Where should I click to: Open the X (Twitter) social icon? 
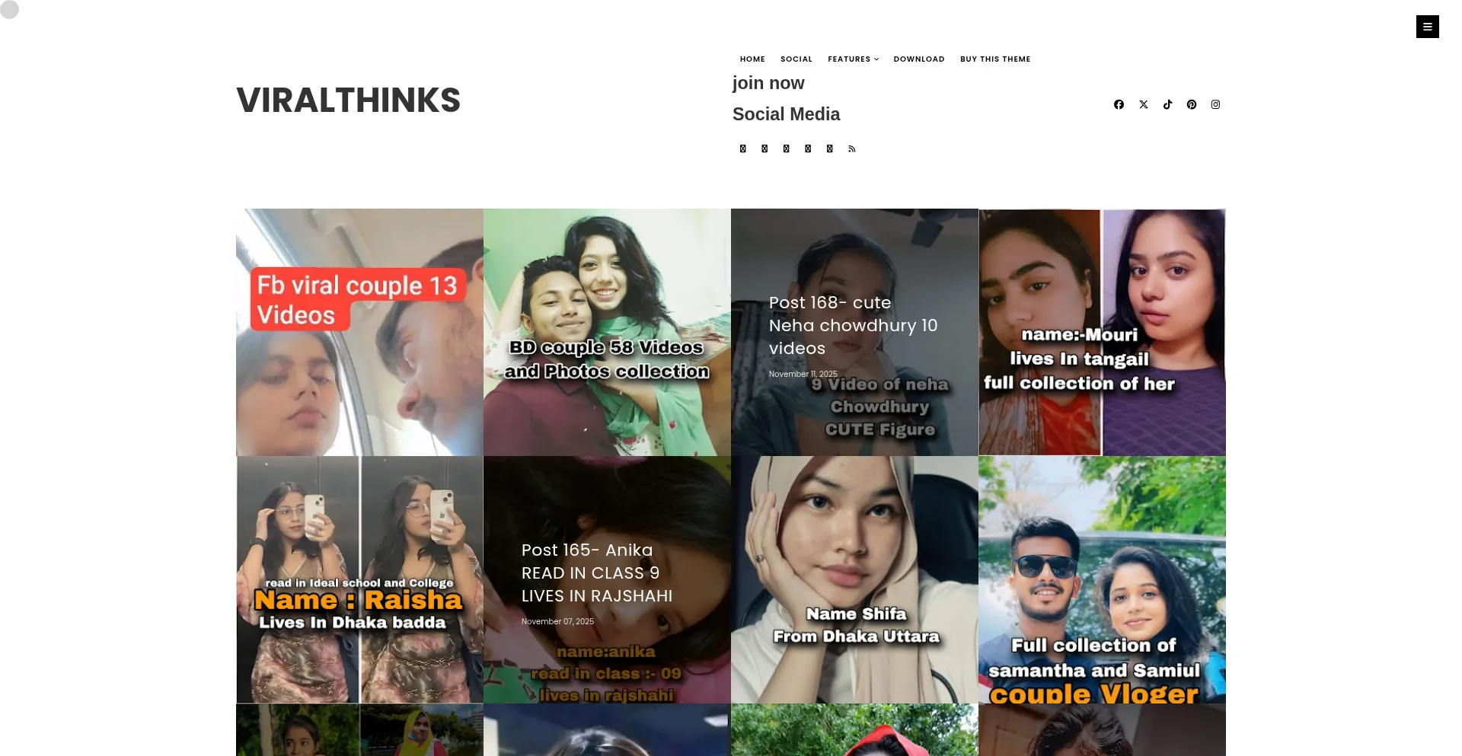coord(1143,104)
